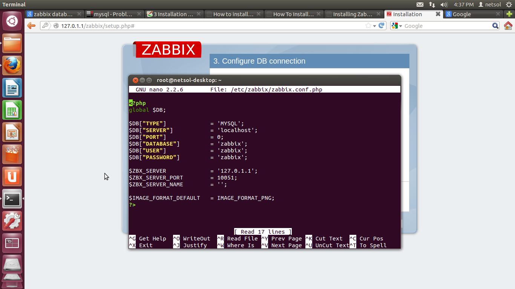Image resolution: width=515 pixels, height=289 pixels.
Task: Open the mail indicator in the top panel
Action: (x=420, y=5)
